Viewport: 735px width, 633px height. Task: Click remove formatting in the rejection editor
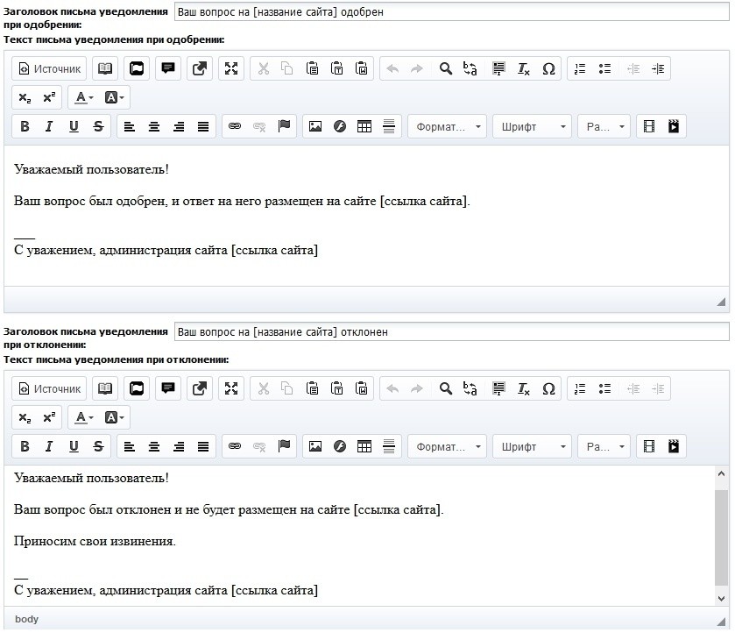[524, 388]
